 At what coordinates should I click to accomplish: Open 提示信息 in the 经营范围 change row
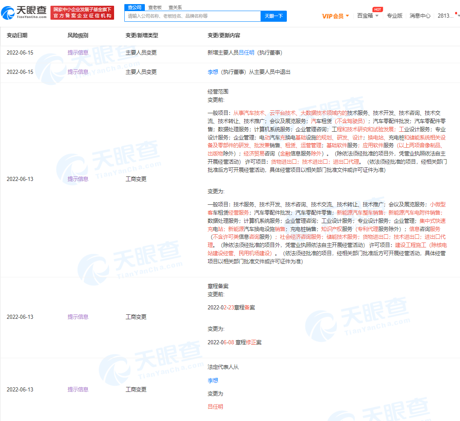point(78,179)
